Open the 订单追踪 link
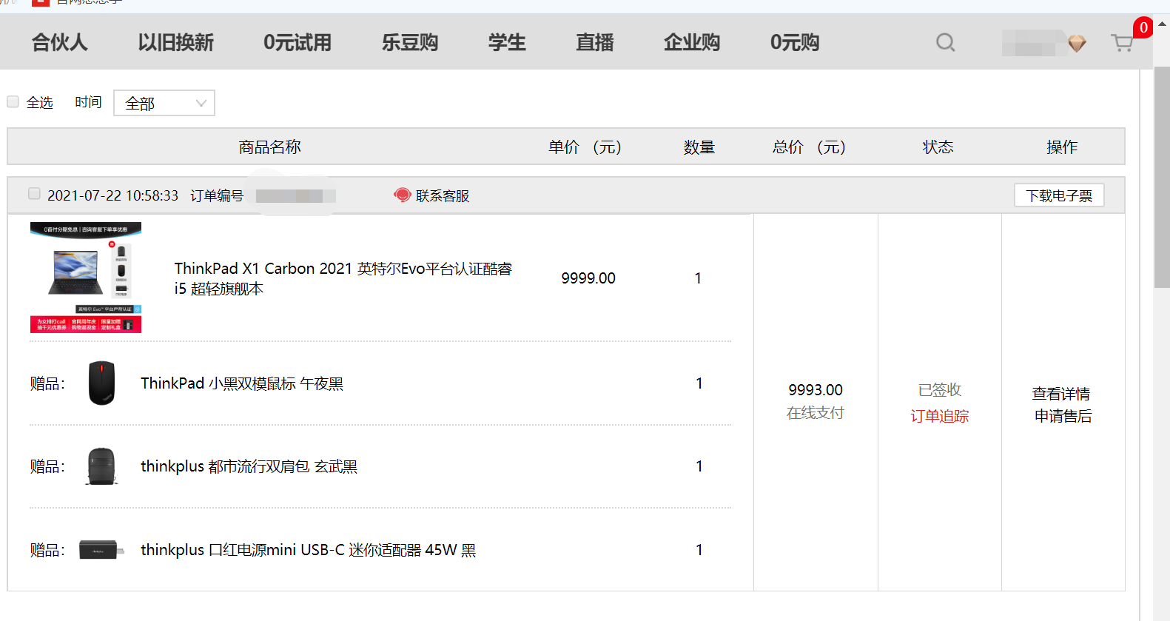1170x621 pixels. pyautogui.click(x=940, y=416)
